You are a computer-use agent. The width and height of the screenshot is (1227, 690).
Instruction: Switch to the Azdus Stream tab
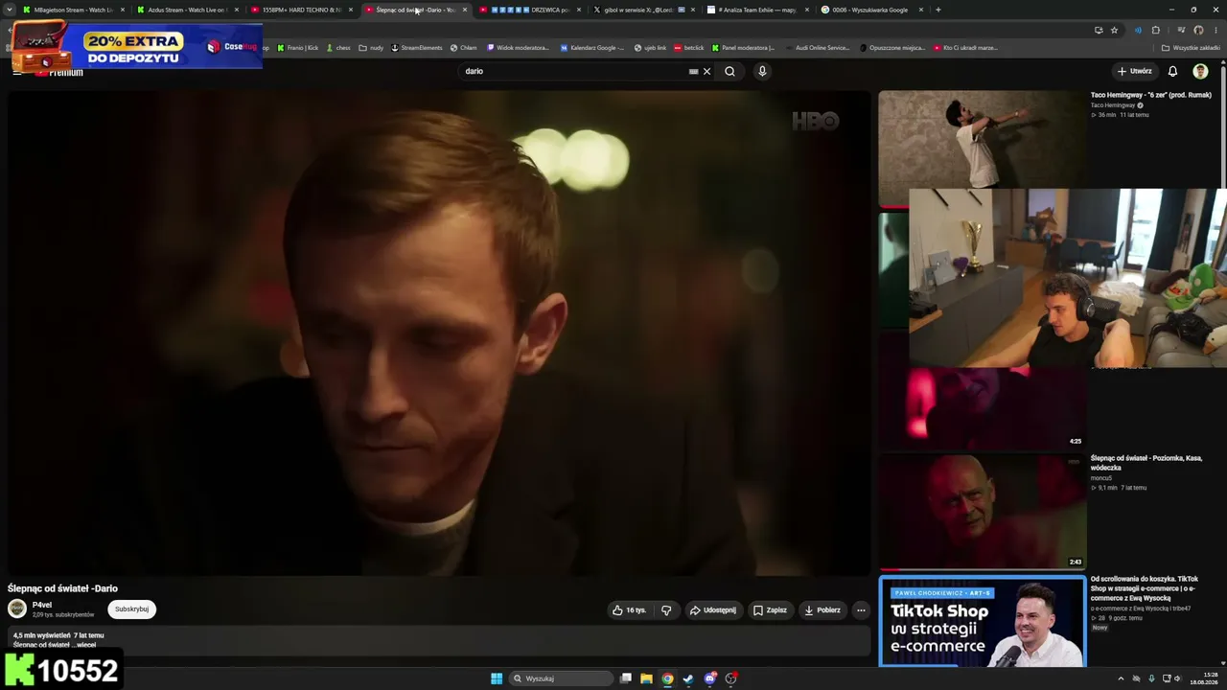click(x=187, y=10)
